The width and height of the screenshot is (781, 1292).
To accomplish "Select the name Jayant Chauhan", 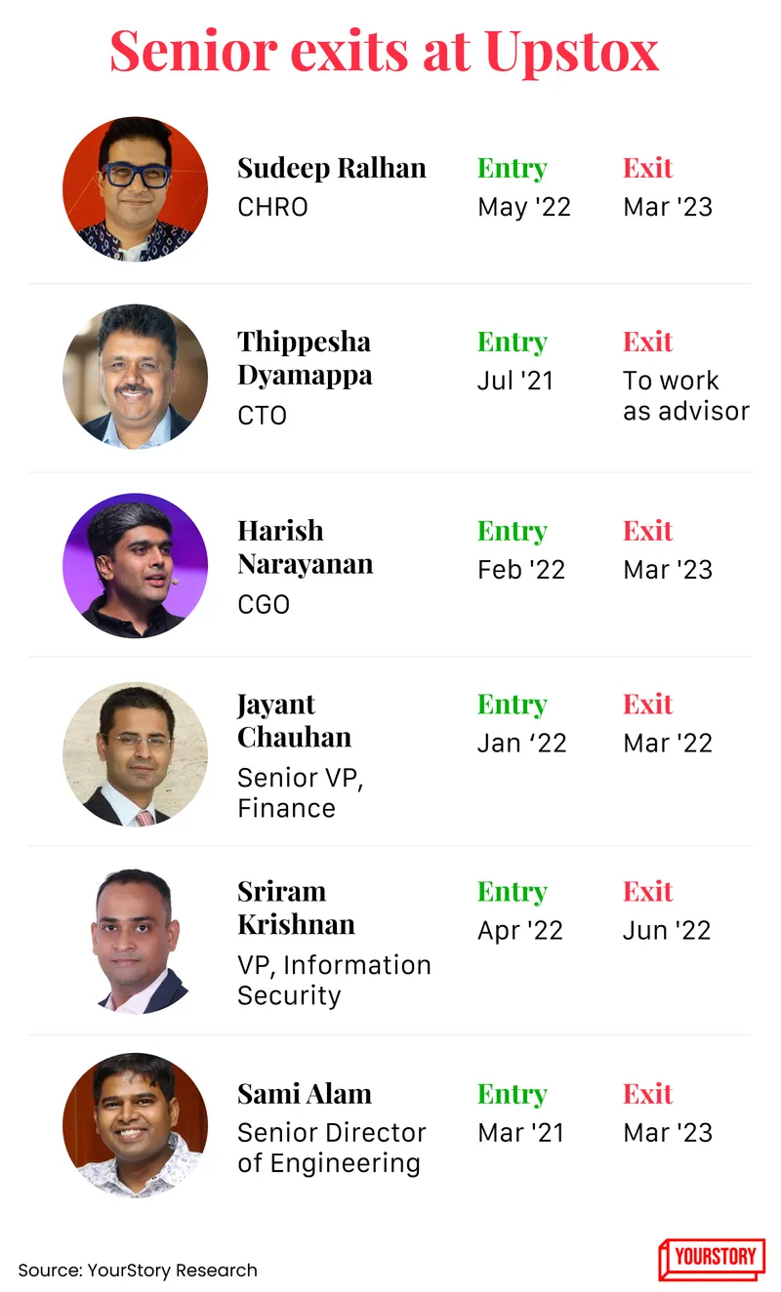I will 294,720.
